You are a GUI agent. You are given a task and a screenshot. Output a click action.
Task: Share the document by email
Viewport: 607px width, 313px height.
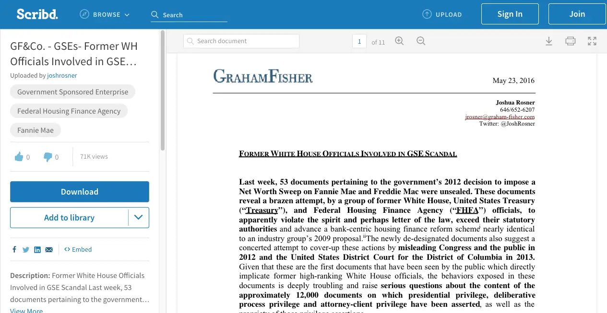coord(49,249)
